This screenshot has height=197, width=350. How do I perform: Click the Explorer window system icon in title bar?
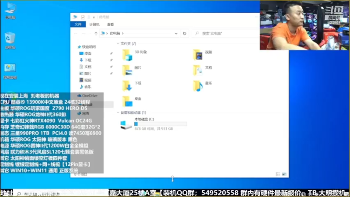75,17
